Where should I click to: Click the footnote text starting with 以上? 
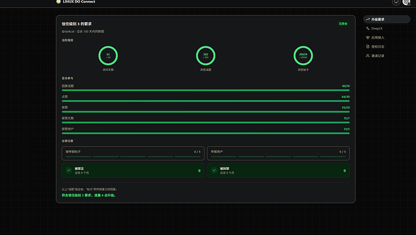(x=90, y=189)
